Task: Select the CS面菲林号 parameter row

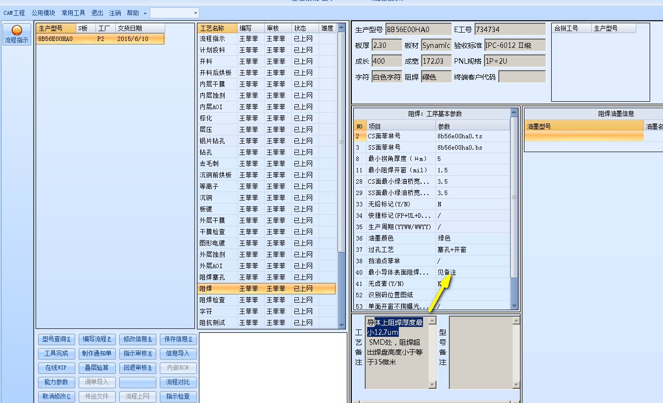Action: click(432, 136)
